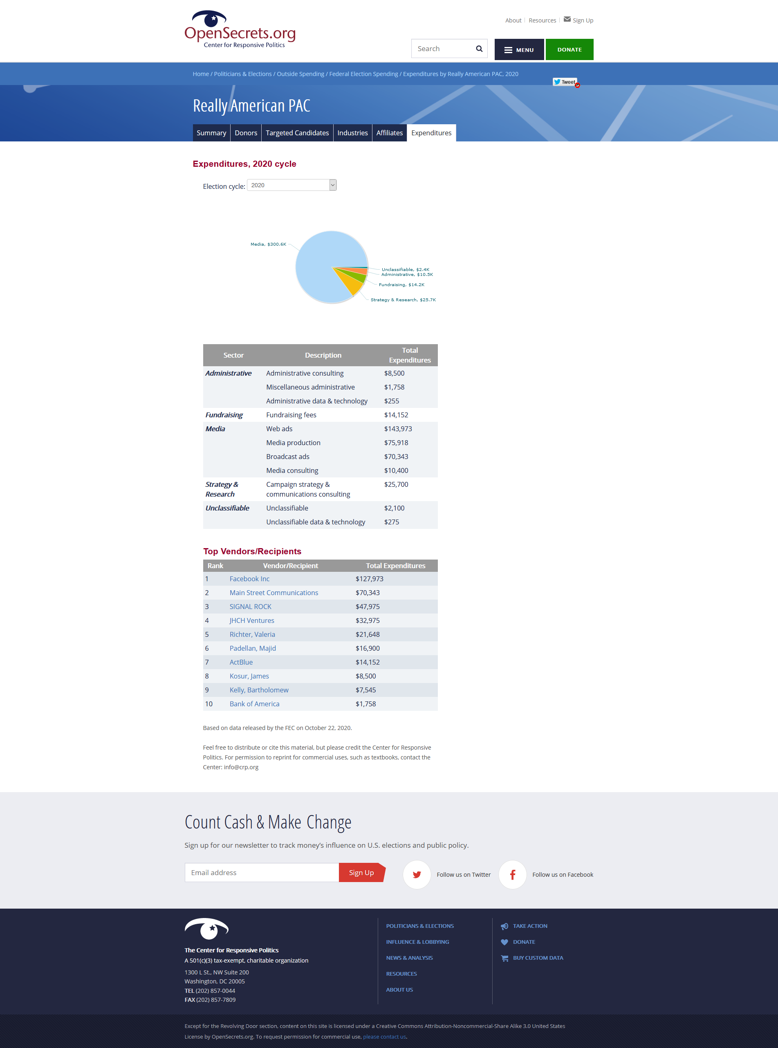Click the search magnifier icon
This screenshot has width=778, height=1048.
(479, 49)
